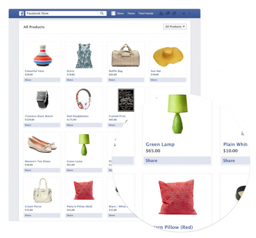
Task: Share the Colourful Vase product
Action: pyautogui.click(x=42, y=80)
